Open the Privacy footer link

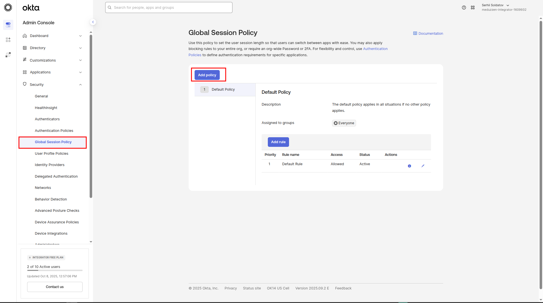pyautogui.click(x=231, y=288)
